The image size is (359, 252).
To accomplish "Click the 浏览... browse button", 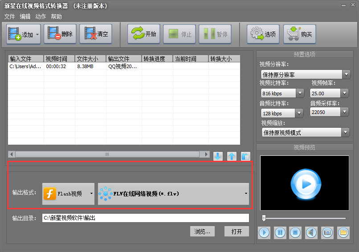I will [x=202, y=232].
